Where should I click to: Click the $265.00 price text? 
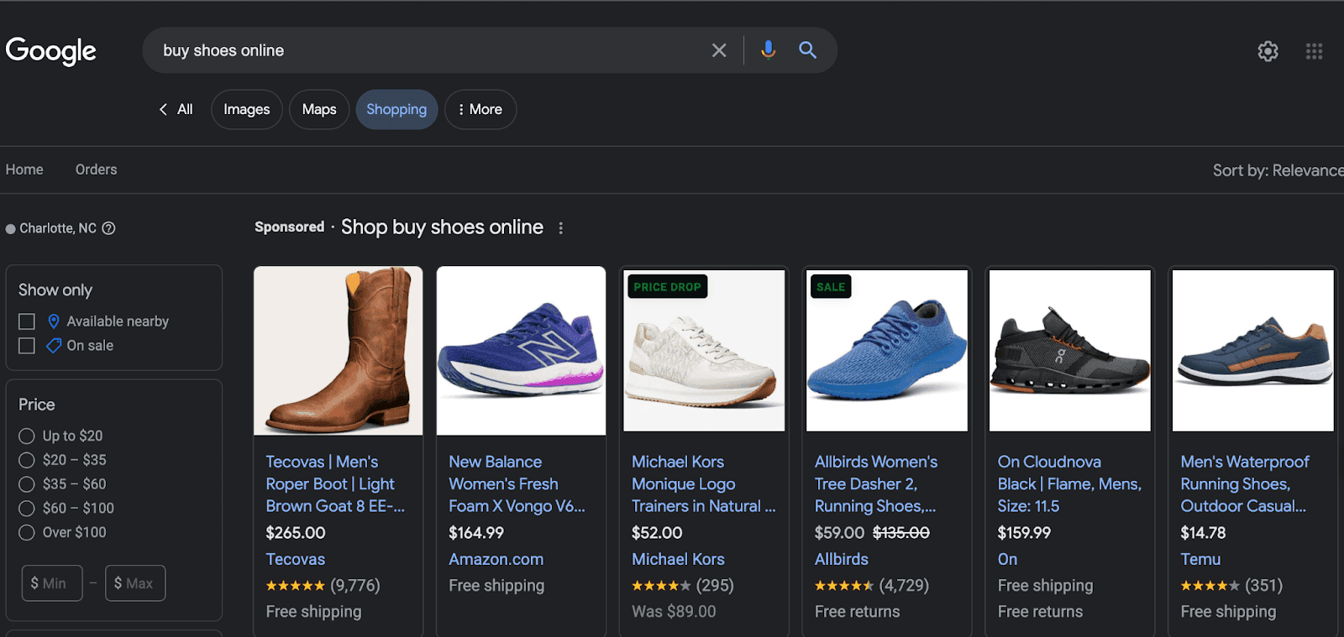click(x=296, y=533)
